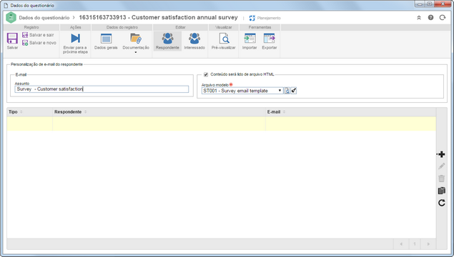Click the view file icon beside Arquivo modelo
The image size is (454, 257).
(287, 91)
